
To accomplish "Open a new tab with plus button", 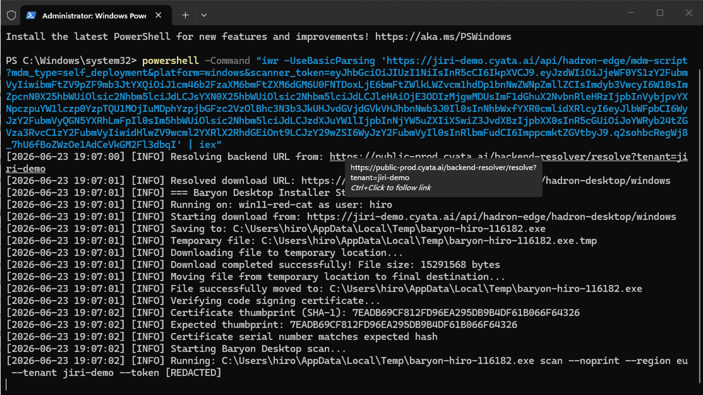I will coord(185,15).
